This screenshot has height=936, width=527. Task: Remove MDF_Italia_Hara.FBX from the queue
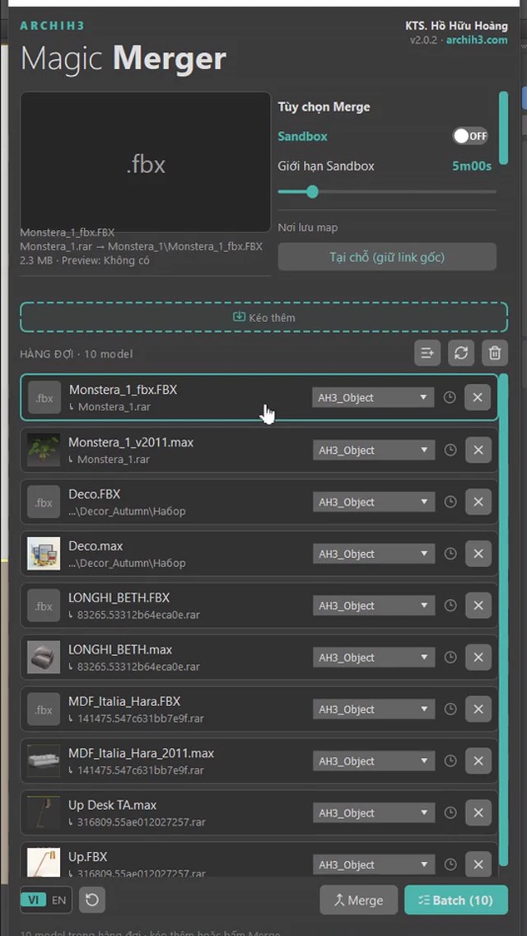(478, 709)
